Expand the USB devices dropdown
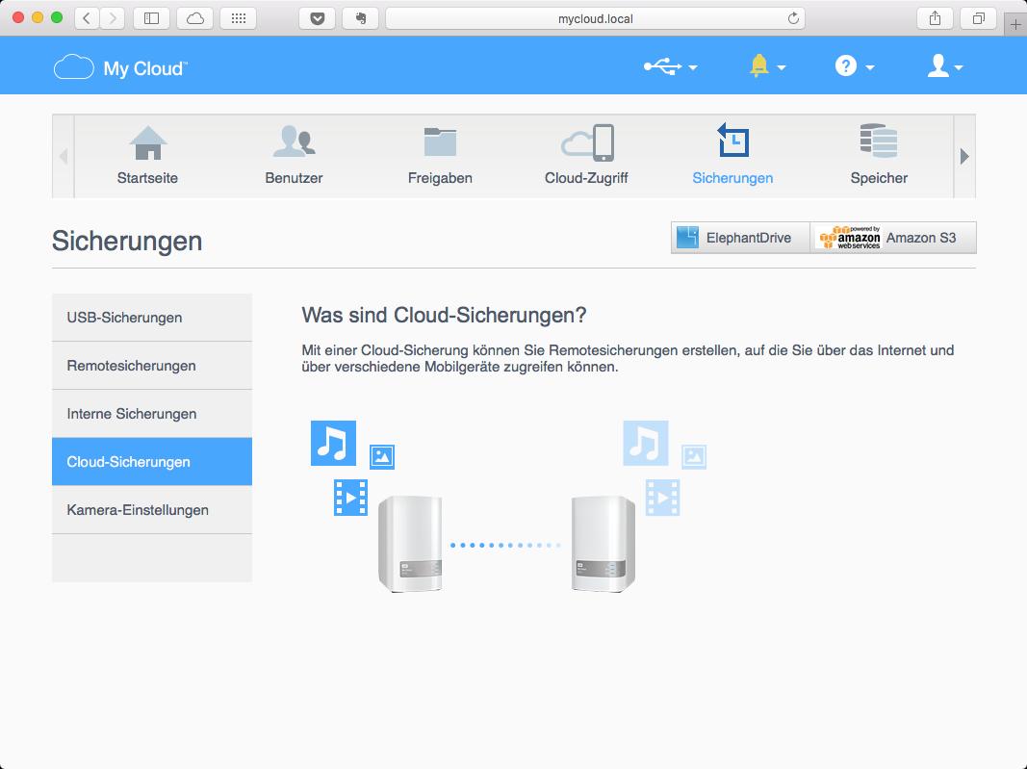The width and height of the screenshot is (1027, 769). coord(670,66)
